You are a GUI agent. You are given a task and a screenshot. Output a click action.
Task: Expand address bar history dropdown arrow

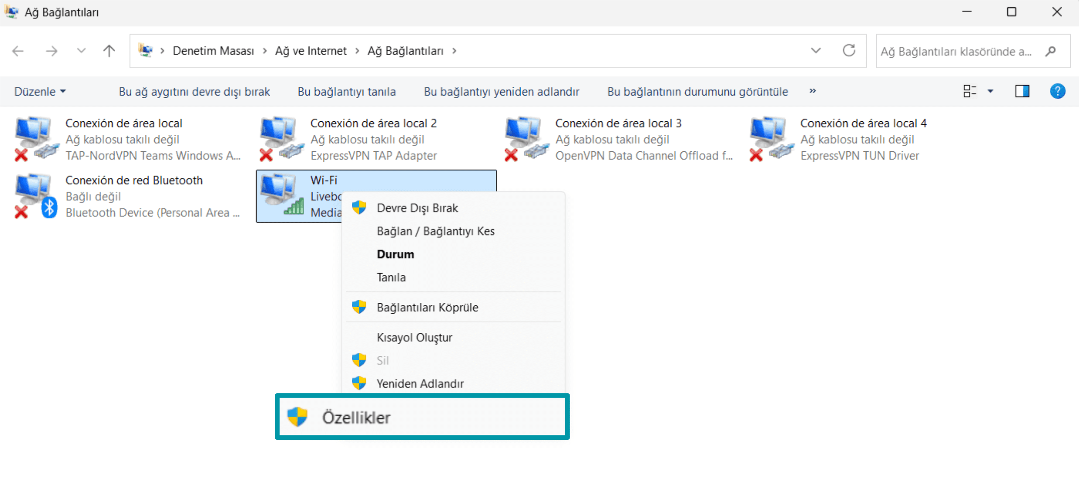tap(816, 51)
